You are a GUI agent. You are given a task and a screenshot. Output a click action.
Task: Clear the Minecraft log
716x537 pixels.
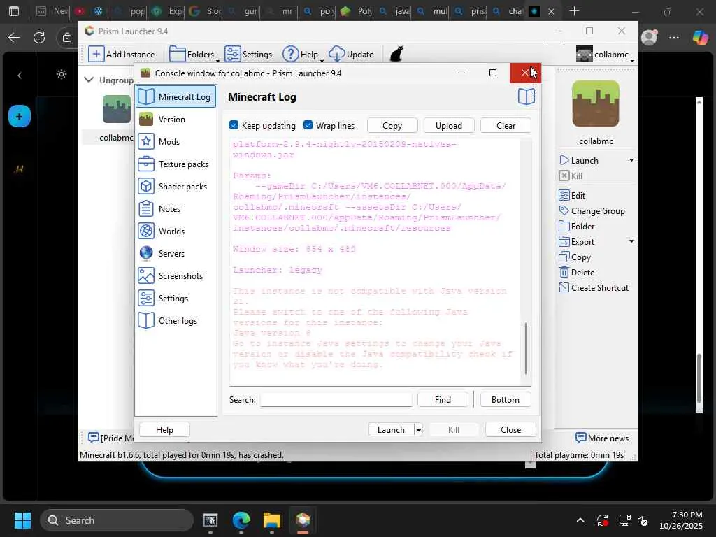pos(506,126)
